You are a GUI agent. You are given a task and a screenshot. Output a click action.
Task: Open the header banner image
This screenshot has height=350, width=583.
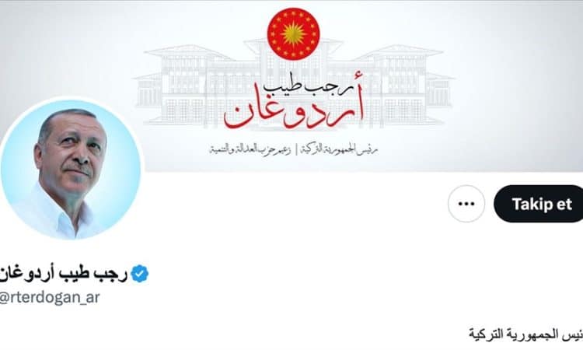click(x=291, y=86)
